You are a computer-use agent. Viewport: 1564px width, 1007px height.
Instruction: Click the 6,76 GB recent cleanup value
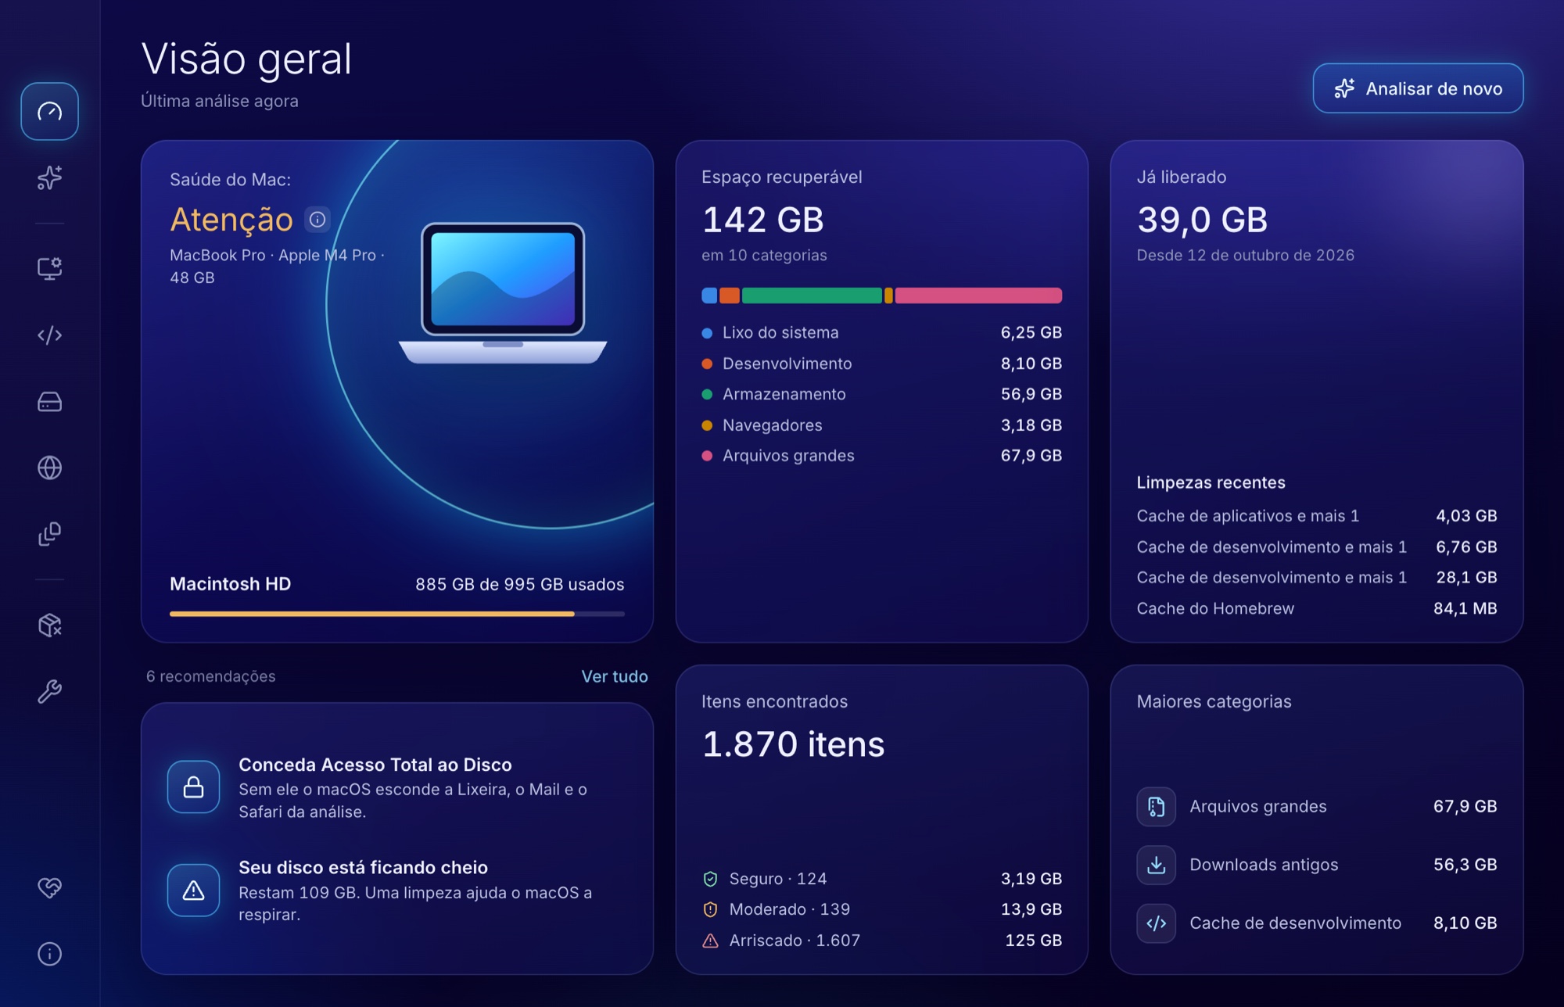(x=1466, y=547)
